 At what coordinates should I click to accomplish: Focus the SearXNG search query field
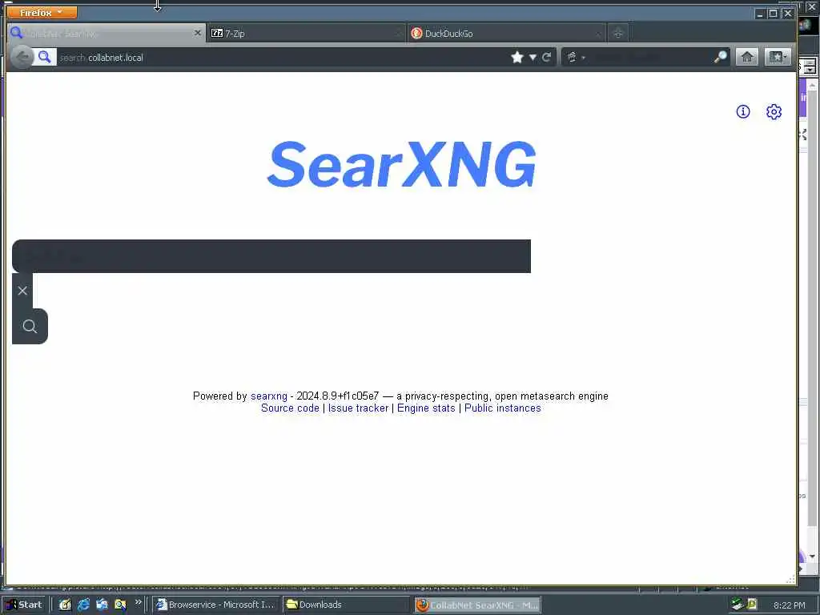(x=271, y=256)
